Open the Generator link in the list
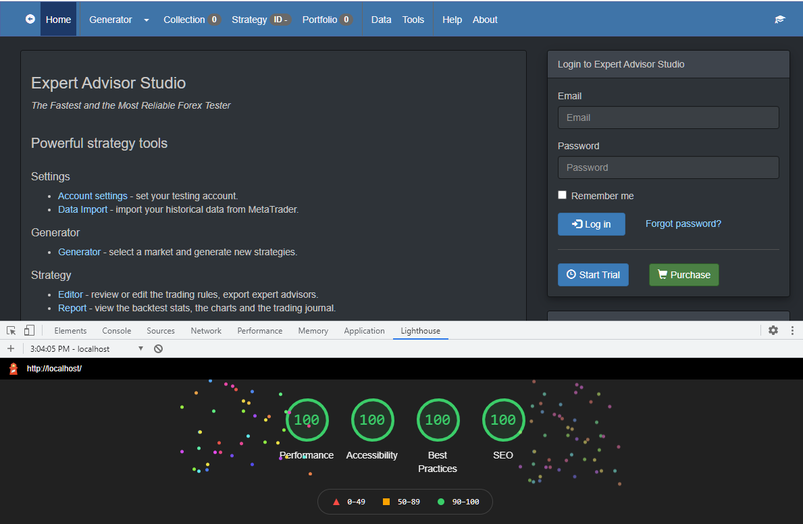Image resolution: width=803 pixels, height=524 pixels. pyautogui.click(x=80, y=251)
